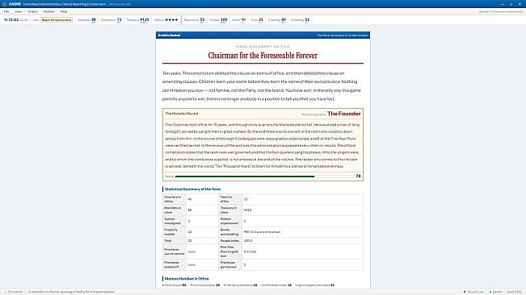The image size is (526, 295).
Task: Open the Help menu
Action: (63, 11)
